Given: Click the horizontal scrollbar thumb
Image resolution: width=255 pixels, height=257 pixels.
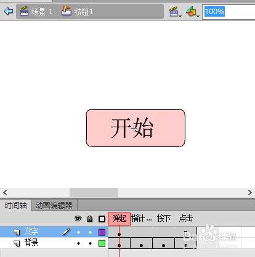Looking at the screenshot, I should coord(94,192).
